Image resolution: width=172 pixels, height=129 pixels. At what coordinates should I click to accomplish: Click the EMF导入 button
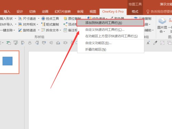click(x=6, y=24)
